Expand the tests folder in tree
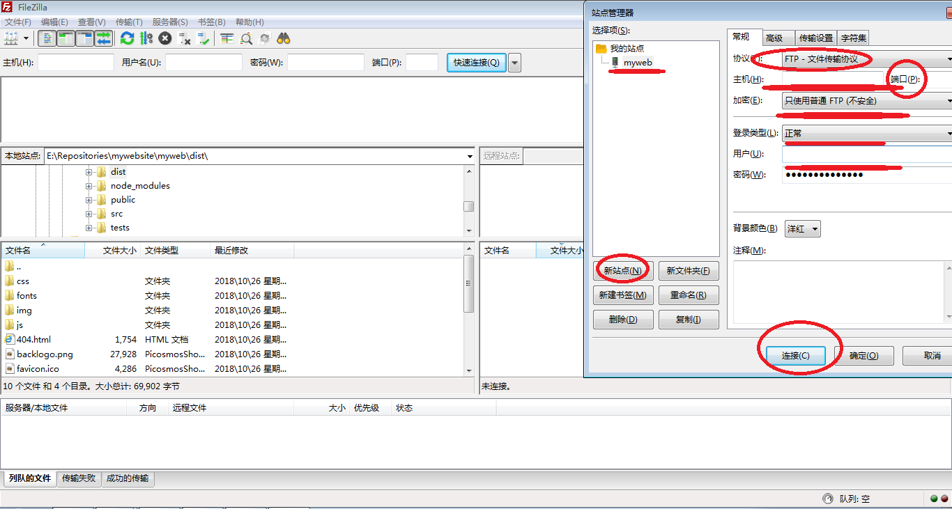 [x=89, y=228]
